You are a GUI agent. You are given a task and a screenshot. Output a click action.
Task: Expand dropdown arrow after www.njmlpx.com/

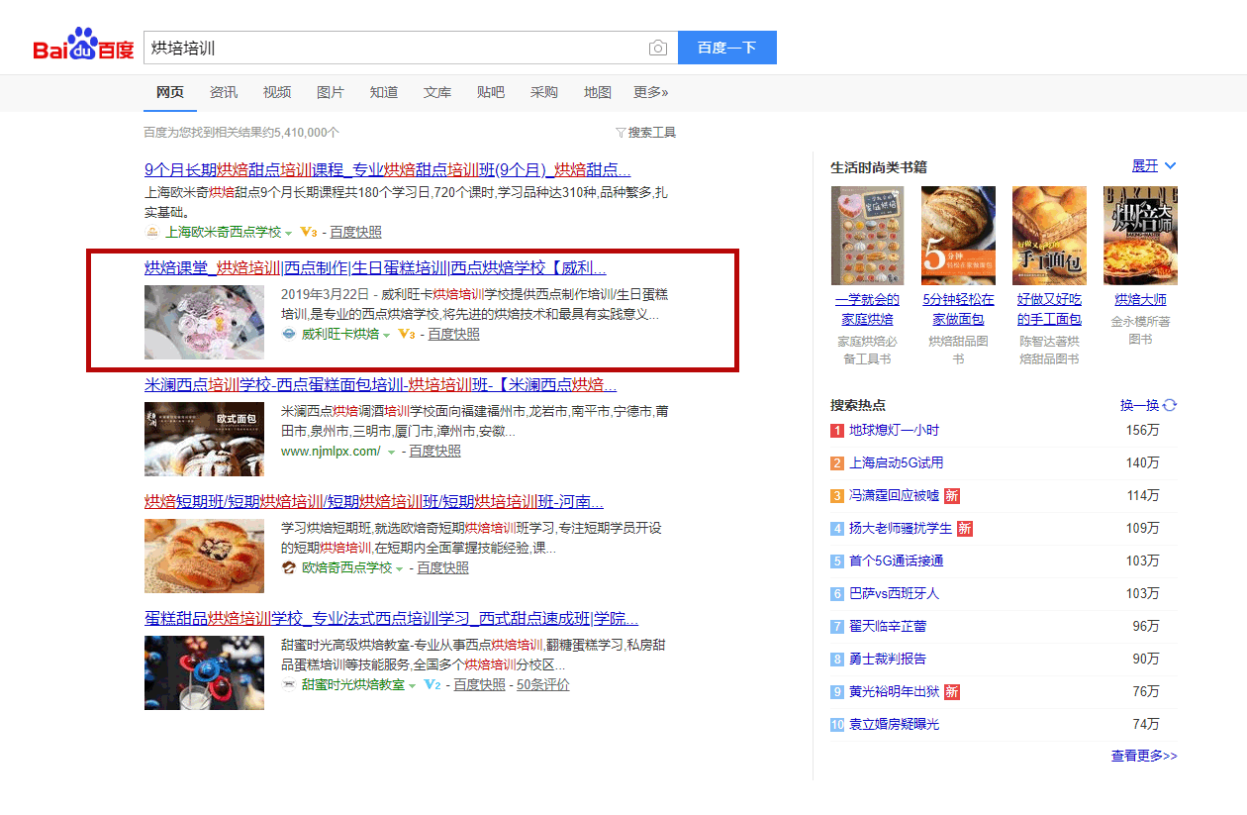point(391,453)
